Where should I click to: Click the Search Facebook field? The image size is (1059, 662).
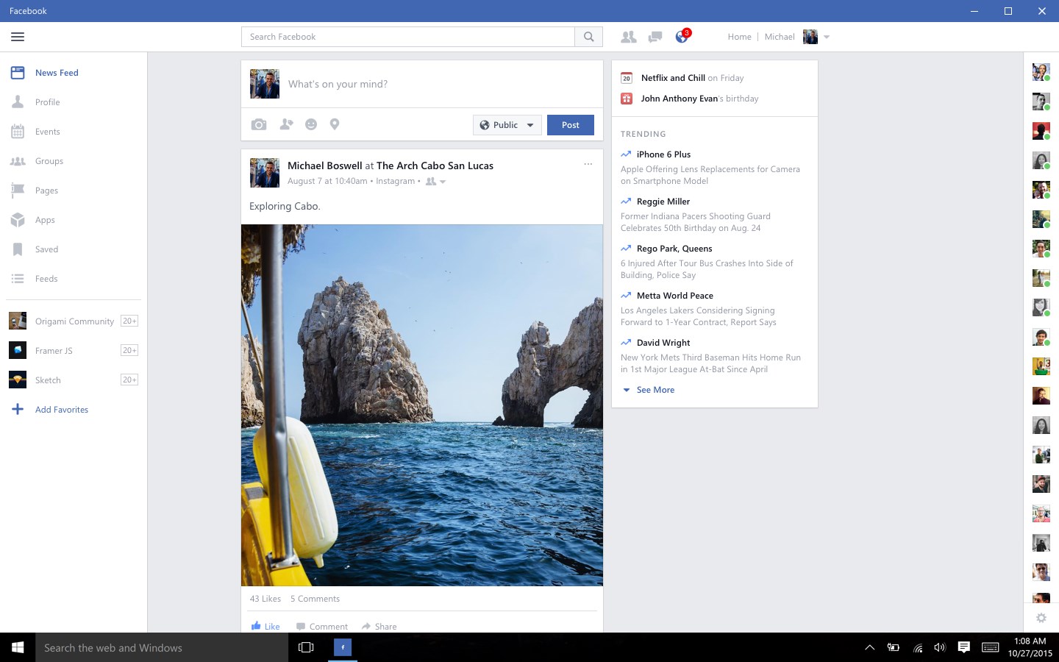pyautogui.click(x=408, y=37)
